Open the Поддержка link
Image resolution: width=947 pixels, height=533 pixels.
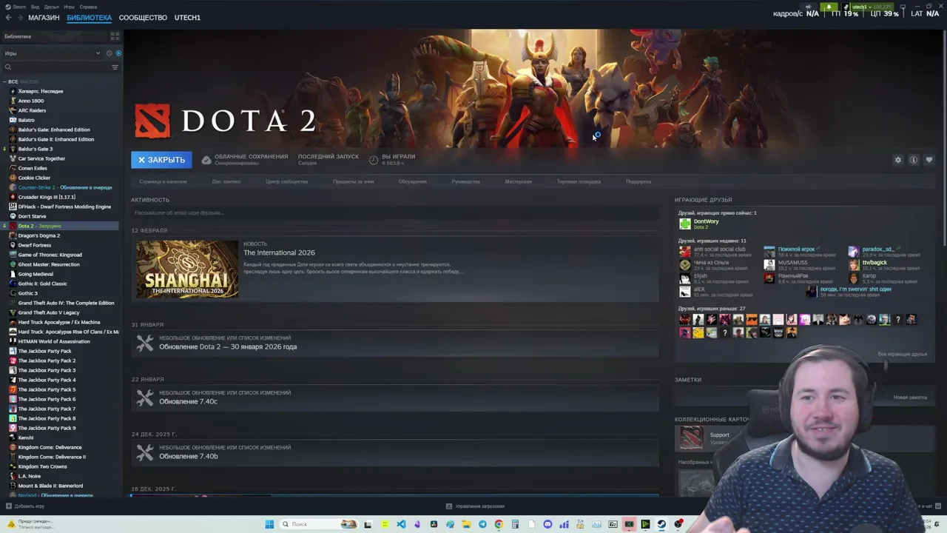click(638, 181)
